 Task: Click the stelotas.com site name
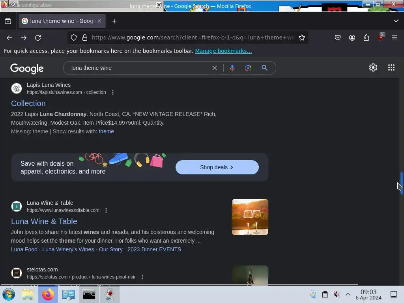(42, 269)
